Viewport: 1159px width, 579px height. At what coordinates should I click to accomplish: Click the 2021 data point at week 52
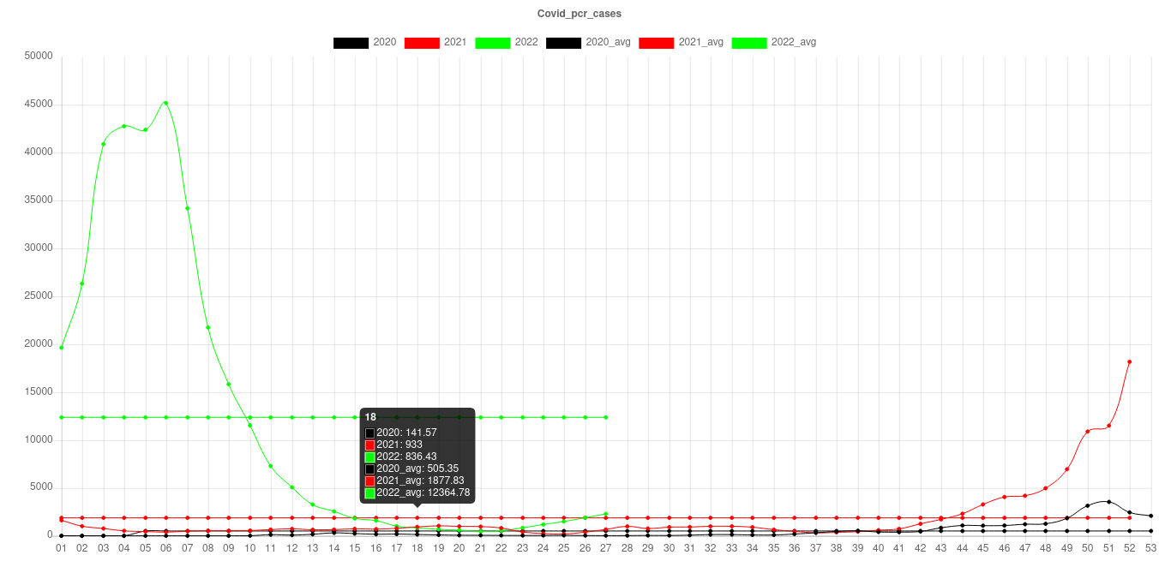coord(1130,361)
